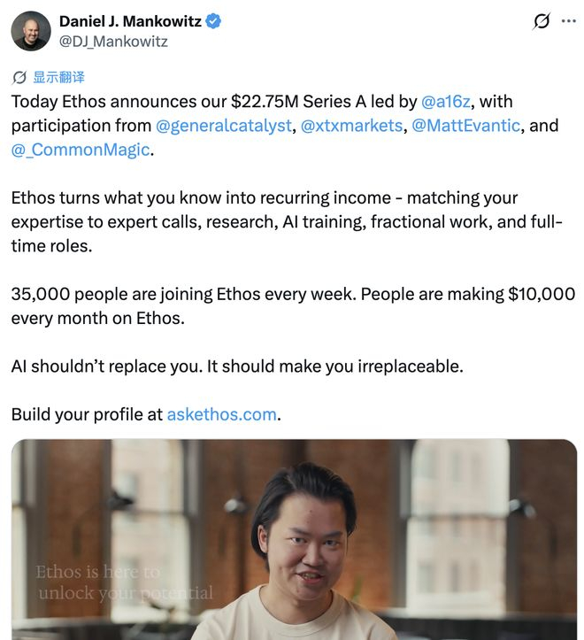Visit the @xtxmarkets profile link

(x=351, y=126)
